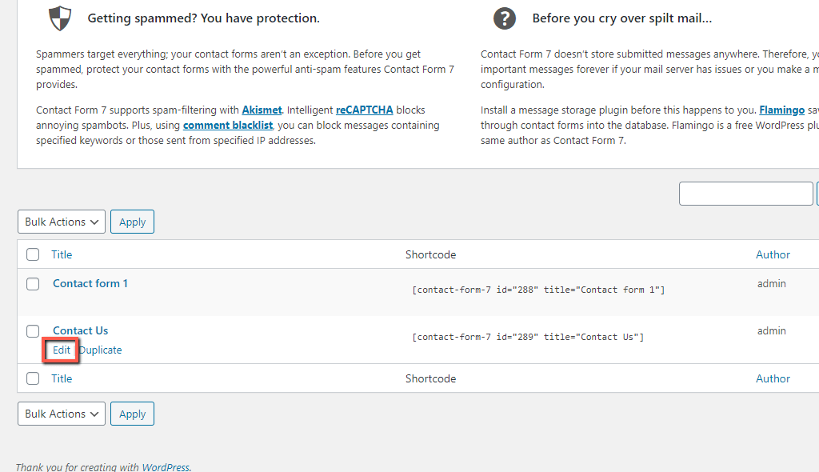This screenshot has height=472, width=819.
Task: Open the bottom Bulk Actions dropdown
Action: [x=62, y=414]
